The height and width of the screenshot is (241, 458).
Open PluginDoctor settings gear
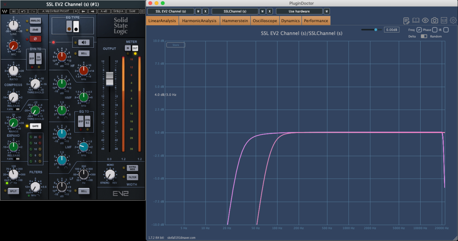[x=453, y=21]
